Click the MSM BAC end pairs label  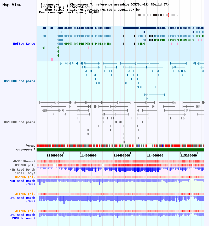(x=20, y=81)
